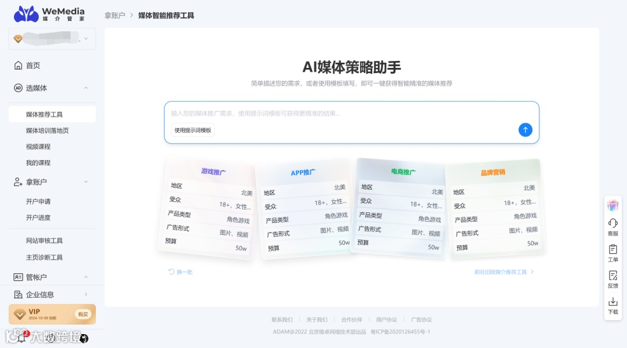Click the 下载 download icon
This screenshot has height=348, width=627.
click(612, 302)
